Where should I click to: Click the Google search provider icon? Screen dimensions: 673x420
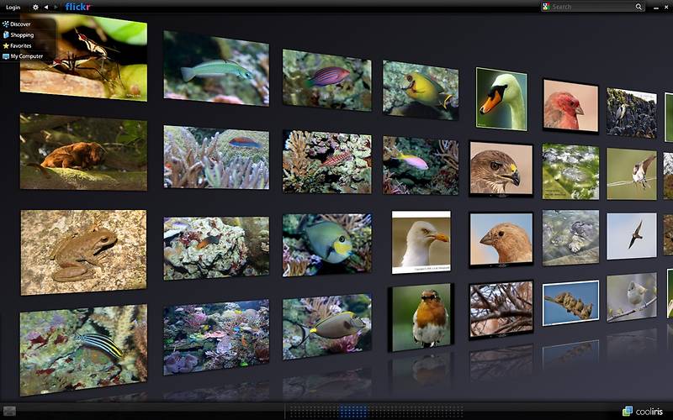coord(546,7)
